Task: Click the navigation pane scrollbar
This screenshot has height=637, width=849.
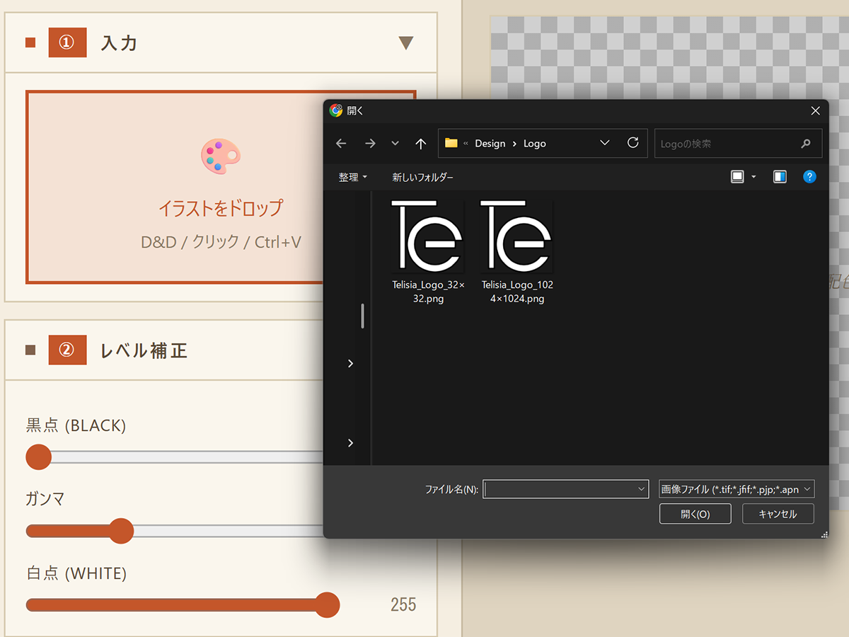Action: pyautogui.click(x=363, y=316)
